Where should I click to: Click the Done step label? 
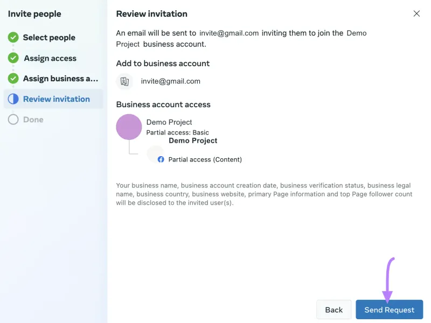click(x=33, y=120)
